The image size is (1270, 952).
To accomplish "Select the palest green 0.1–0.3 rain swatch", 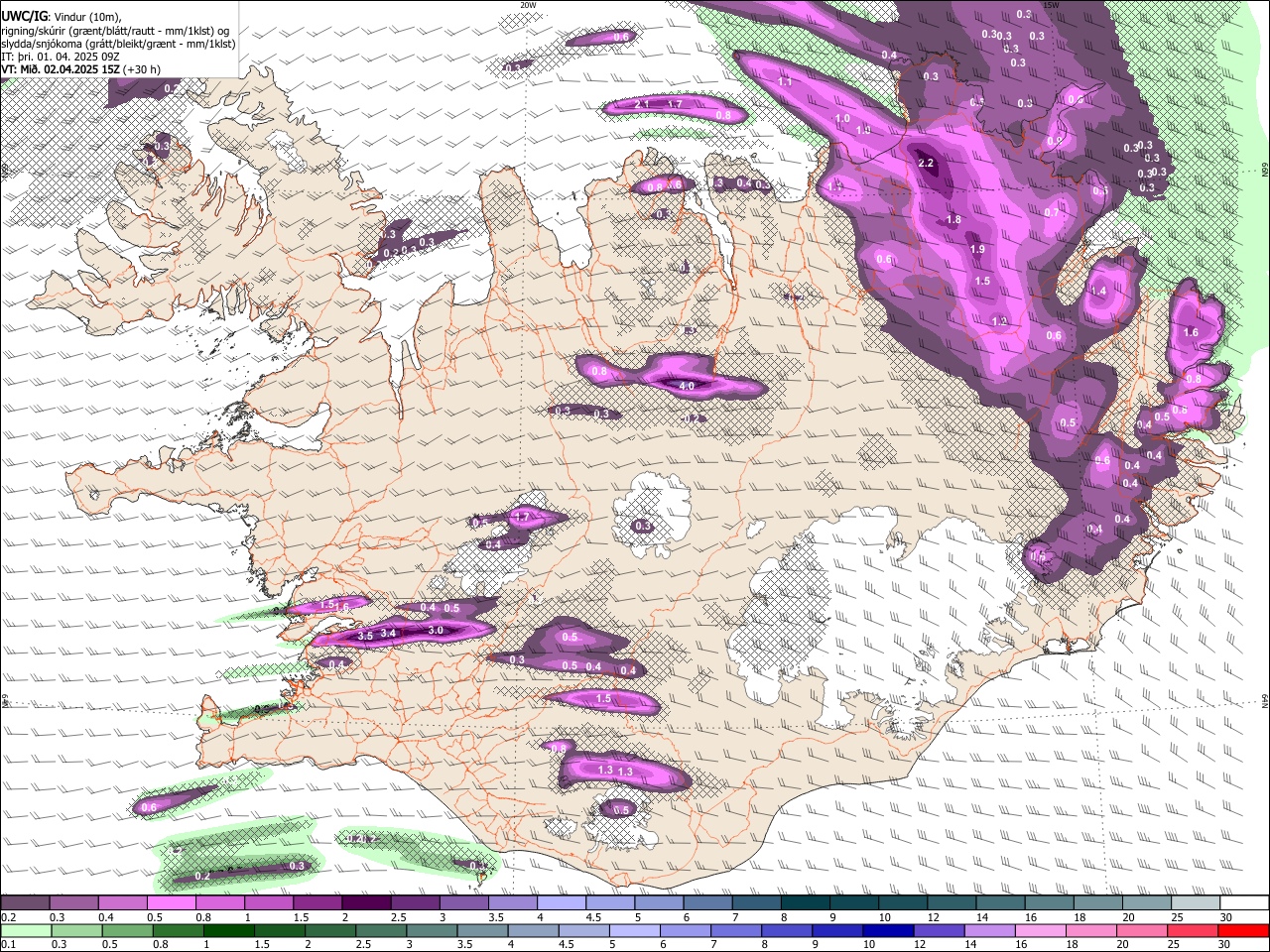I will click(x=25, y=931).
